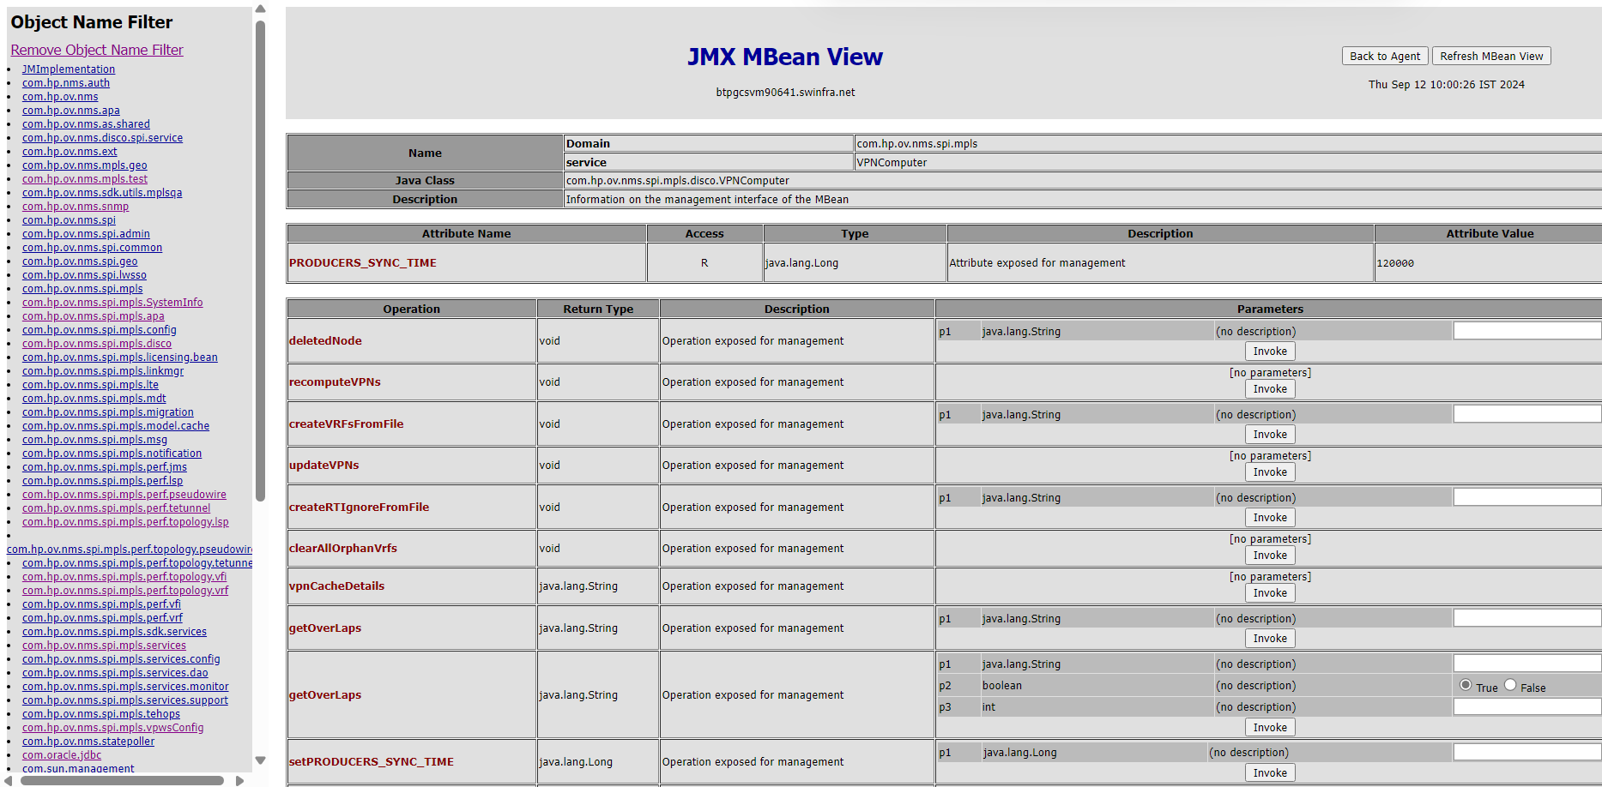Open com.hp.ov.nms.spi.mpls.notification link
The image size is (1602, 787).
click(x=112, y=454)
